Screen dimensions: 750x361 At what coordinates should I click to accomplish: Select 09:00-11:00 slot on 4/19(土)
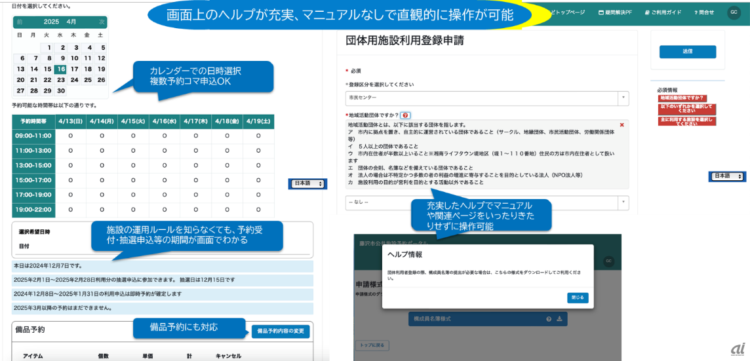coord(259,136)
